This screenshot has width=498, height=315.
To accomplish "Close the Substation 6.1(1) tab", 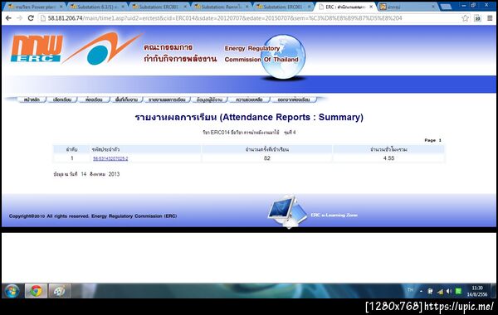I will point(123,7).
